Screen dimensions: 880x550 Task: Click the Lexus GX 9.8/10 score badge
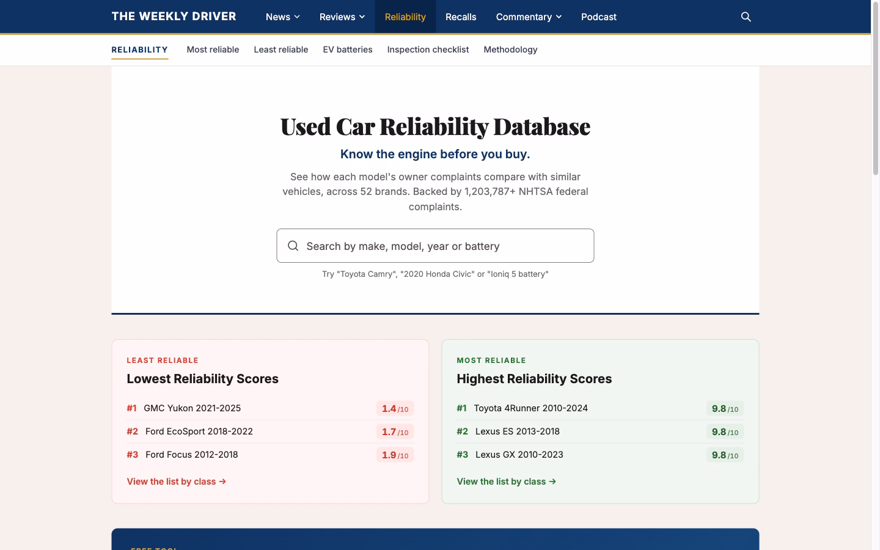(725, 455)
